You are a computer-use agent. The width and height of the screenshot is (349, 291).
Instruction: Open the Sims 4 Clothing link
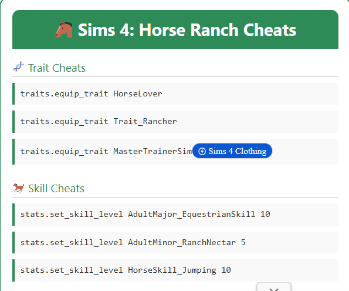point(232,151)
